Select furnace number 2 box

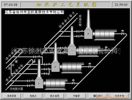[x=55, y=67]
